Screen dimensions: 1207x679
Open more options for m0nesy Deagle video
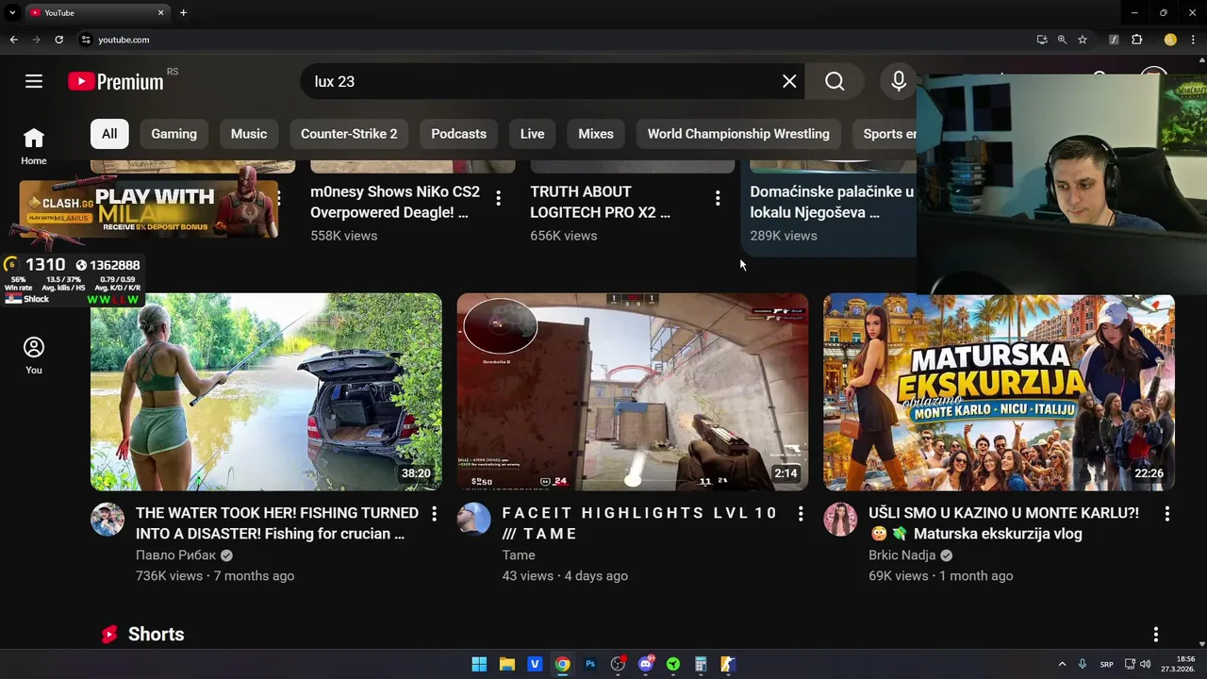click(498, 198)
